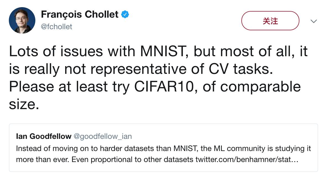327x178 pixels.
Task: Click "Please at least try" in the tweet
Action: [x=68, y=87]
